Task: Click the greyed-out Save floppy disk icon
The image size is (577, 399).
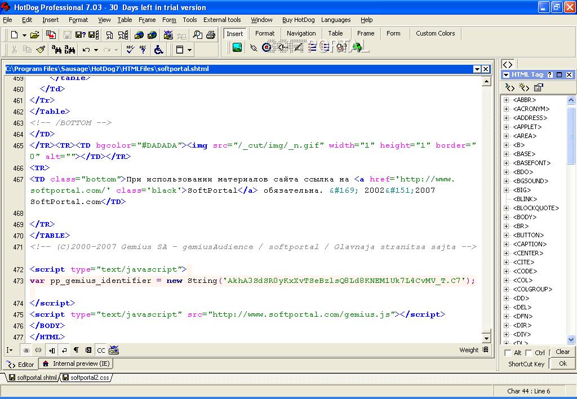Action: click(x=68, y=35)
